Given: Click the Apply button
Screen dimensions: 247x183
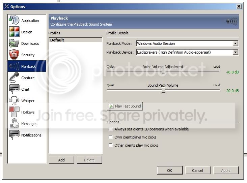Looking at the screenshot, I should pos(226,171).
